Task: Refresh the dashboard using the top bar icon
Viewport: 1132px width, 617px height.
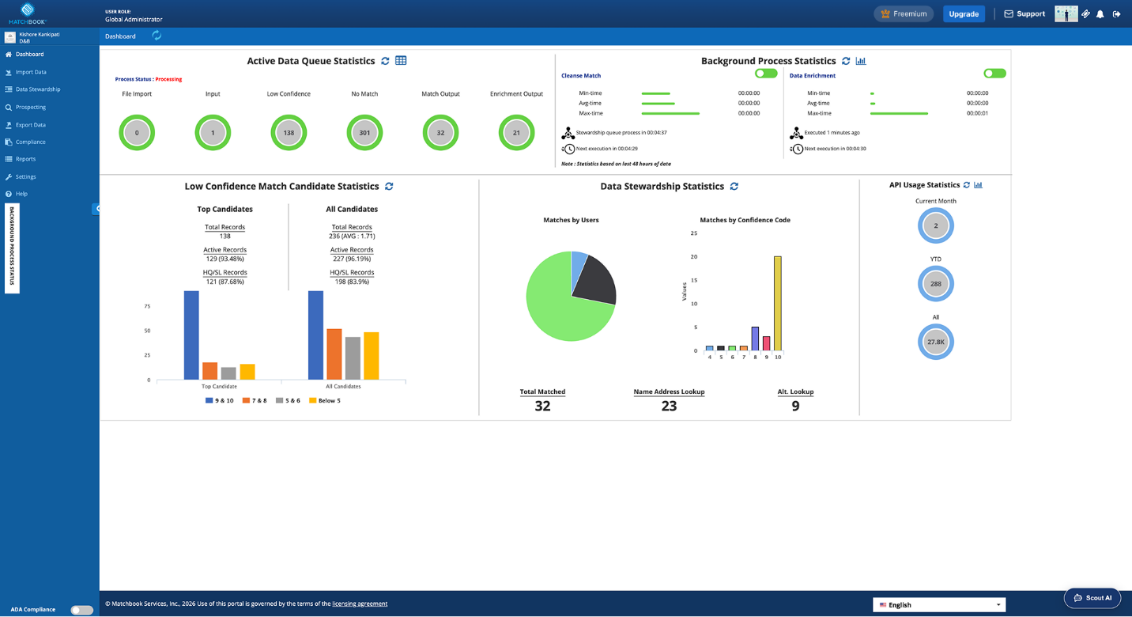Action: click(157, 36)
